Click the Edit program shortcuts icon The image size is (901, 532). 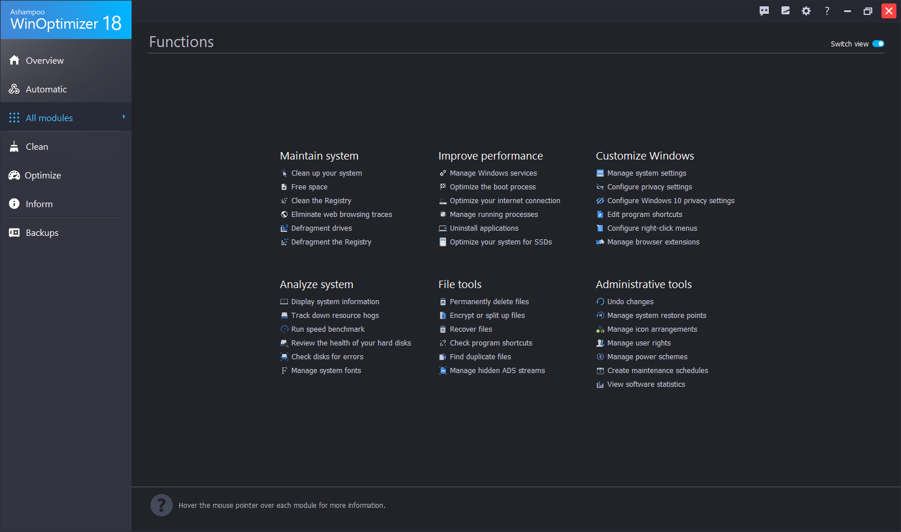click(x=600, y=214)
